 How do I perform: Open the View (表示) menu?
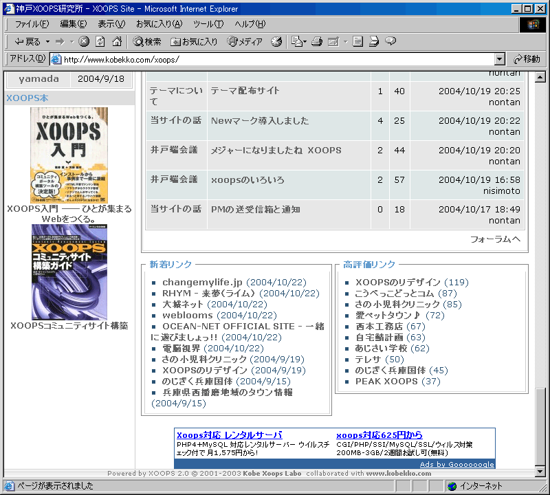click(x=111, y=24)
